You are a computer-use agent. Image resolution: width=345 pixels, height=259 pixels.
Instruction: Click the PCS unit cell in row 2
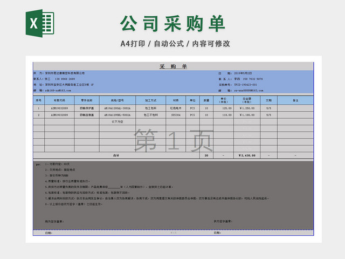(192, 115)
